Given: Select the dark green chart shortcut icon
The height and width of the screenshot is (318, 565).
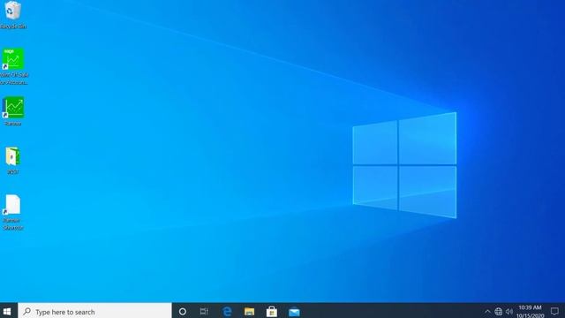Looking at the screenshot, I should 13,108.
